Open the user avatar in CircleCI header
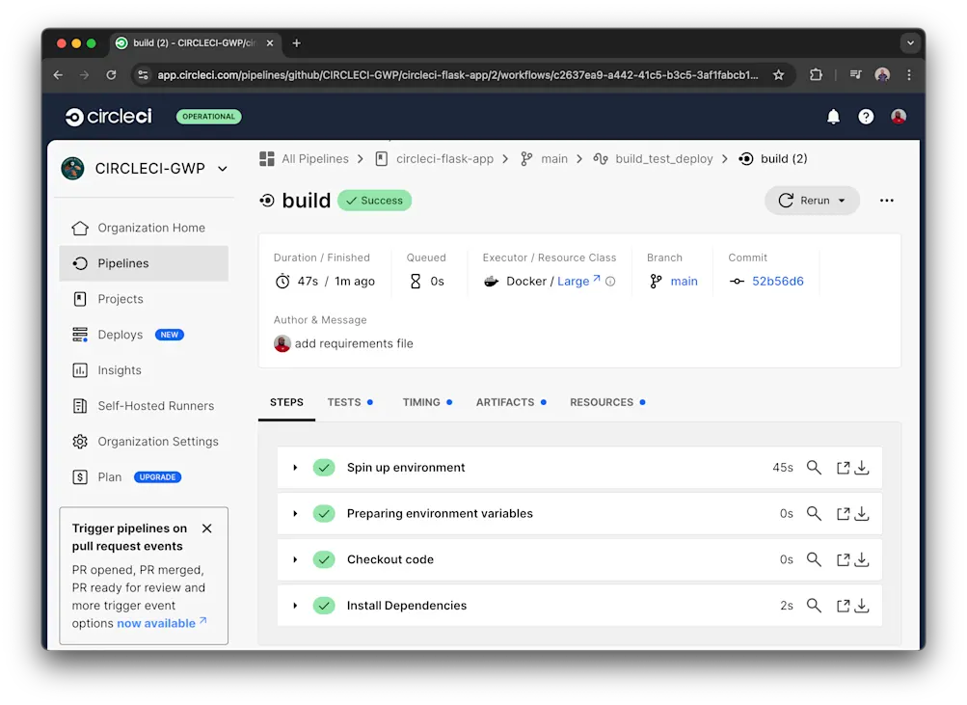Viewport: 967px width, 705px height. click(899, 117)
